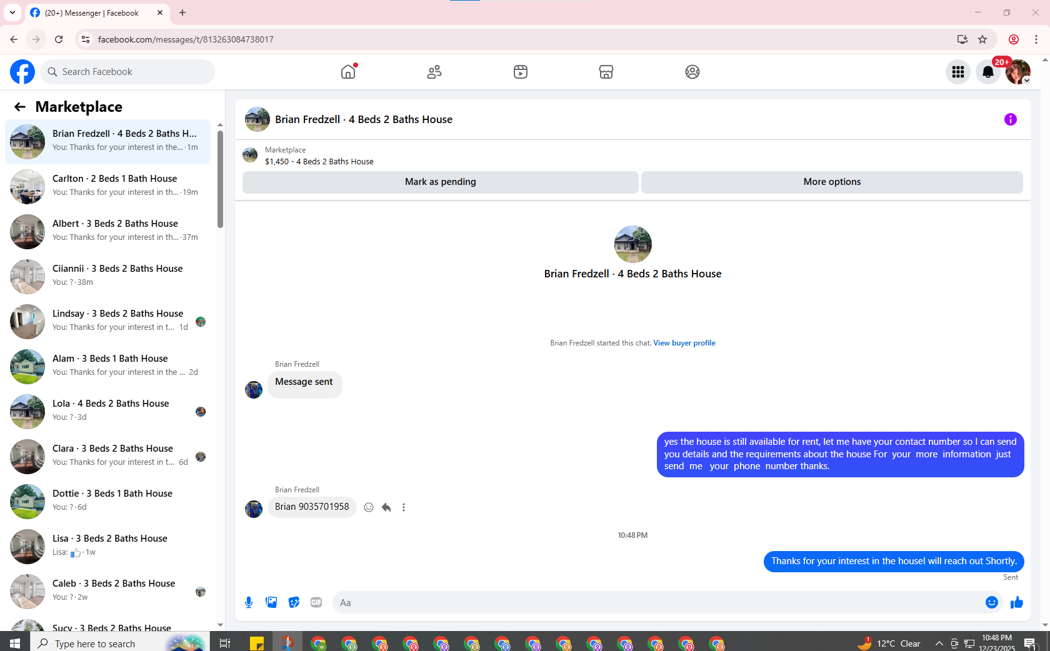Image resolution: width=1050 pixels, height=651 pixels.
Task: Click the browser address bar URL
Action: click(186, 39)
